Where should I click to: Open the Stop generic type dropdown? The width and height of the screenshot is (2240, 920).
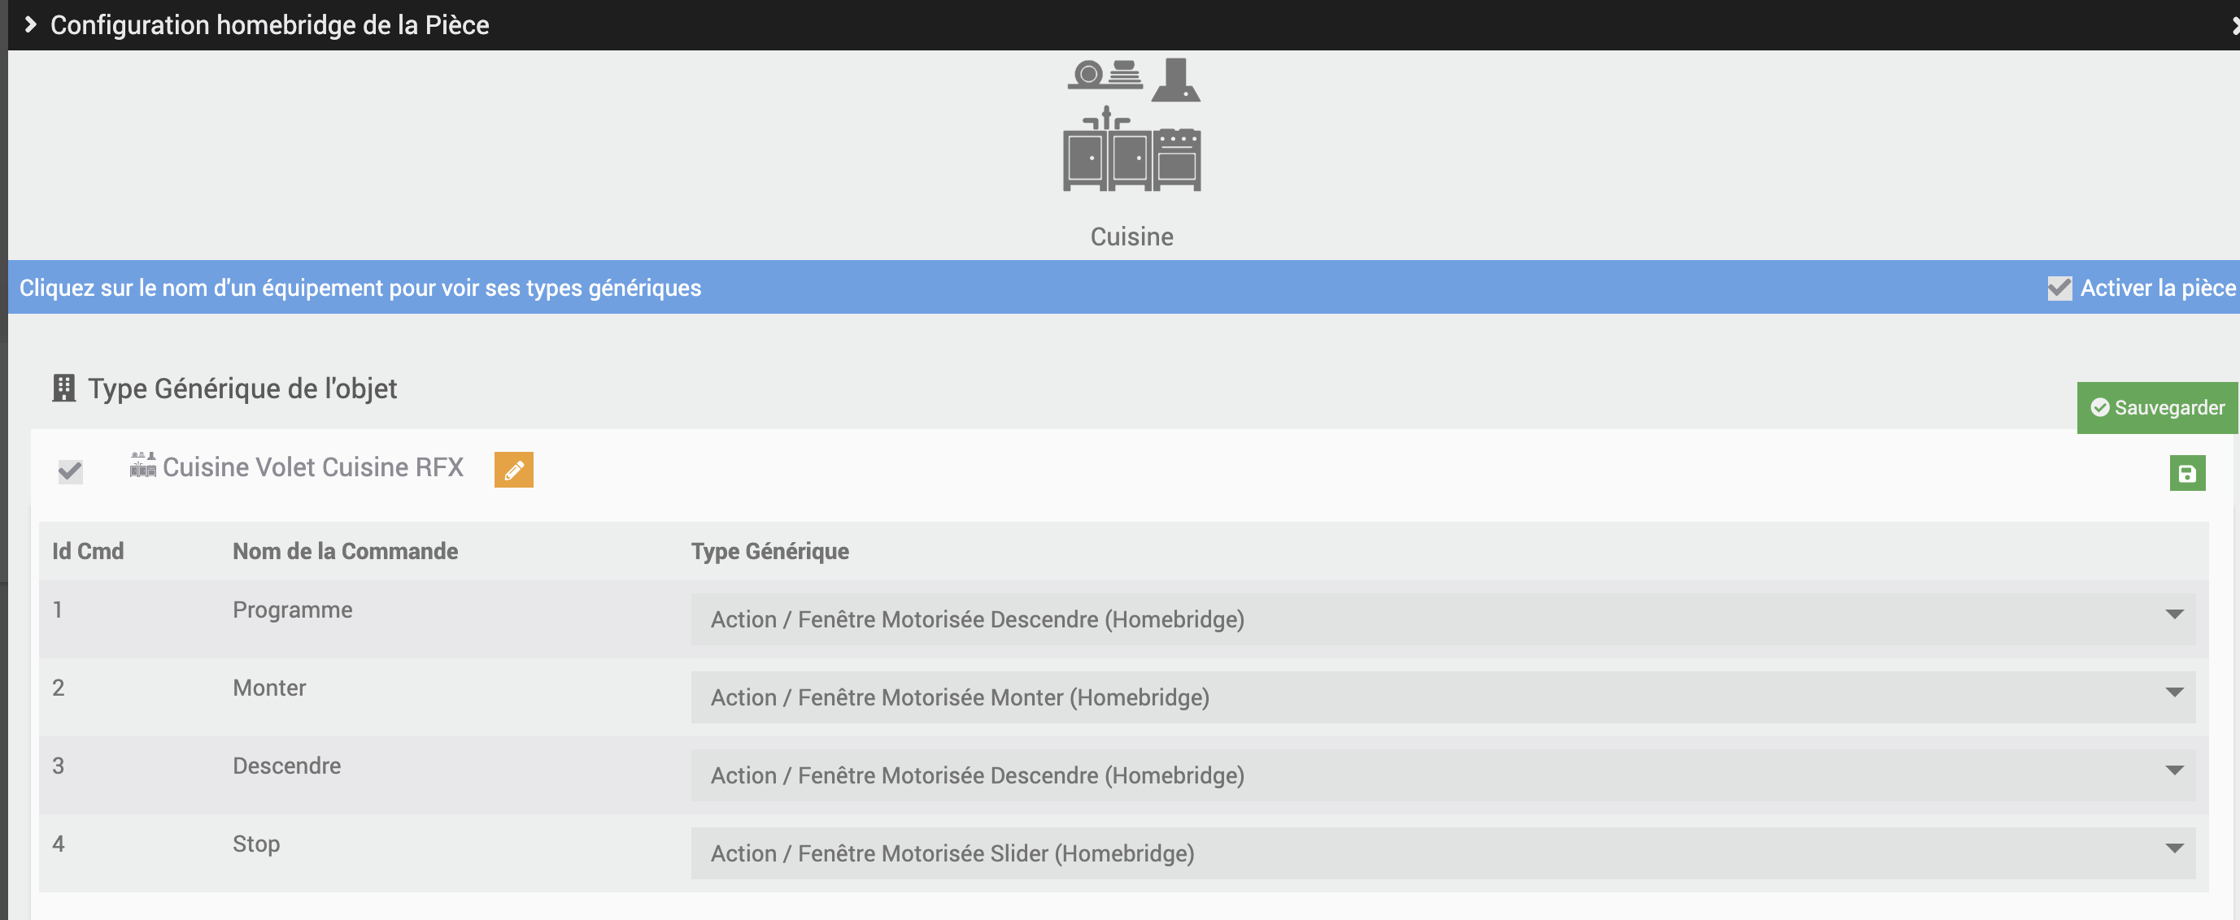tap(1442, 853)
